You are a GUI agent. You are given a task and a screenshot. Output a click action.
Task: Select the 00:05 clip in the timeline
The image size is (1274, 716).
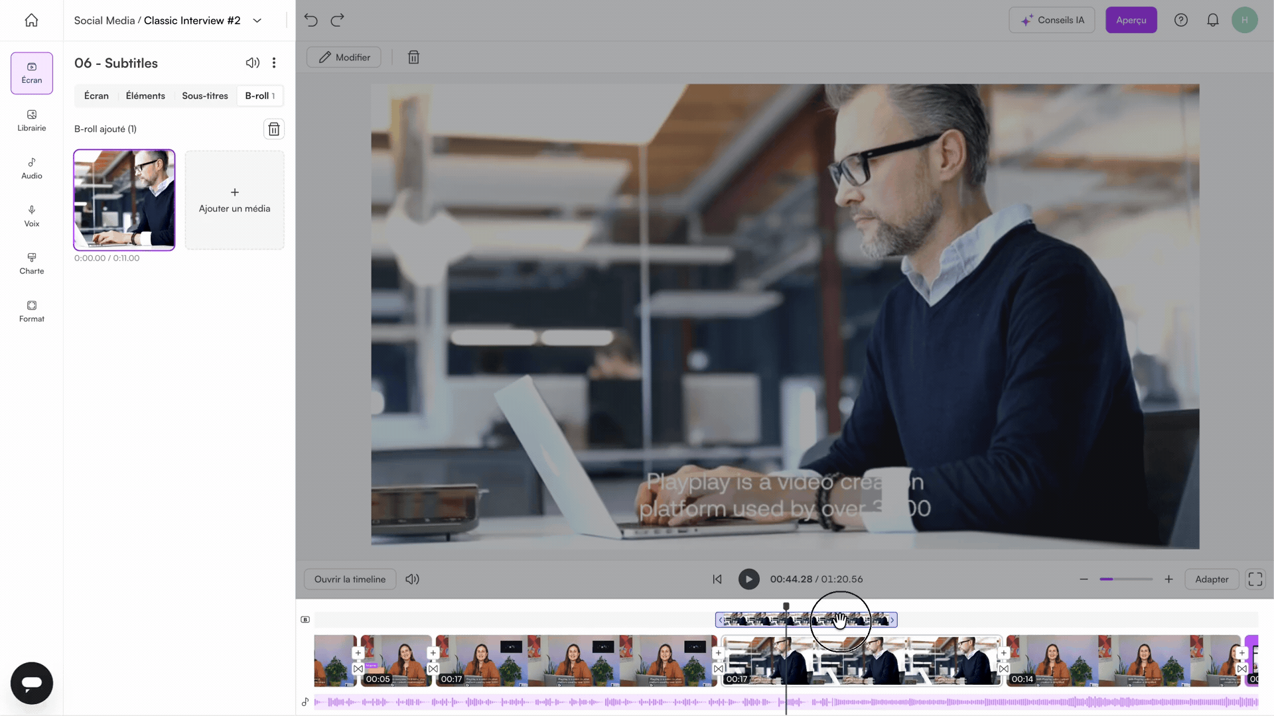tap(396, 660)
